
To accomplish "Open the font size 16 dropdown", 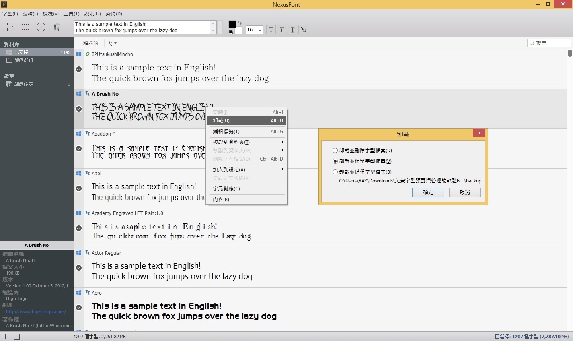I will pos(255,30).
